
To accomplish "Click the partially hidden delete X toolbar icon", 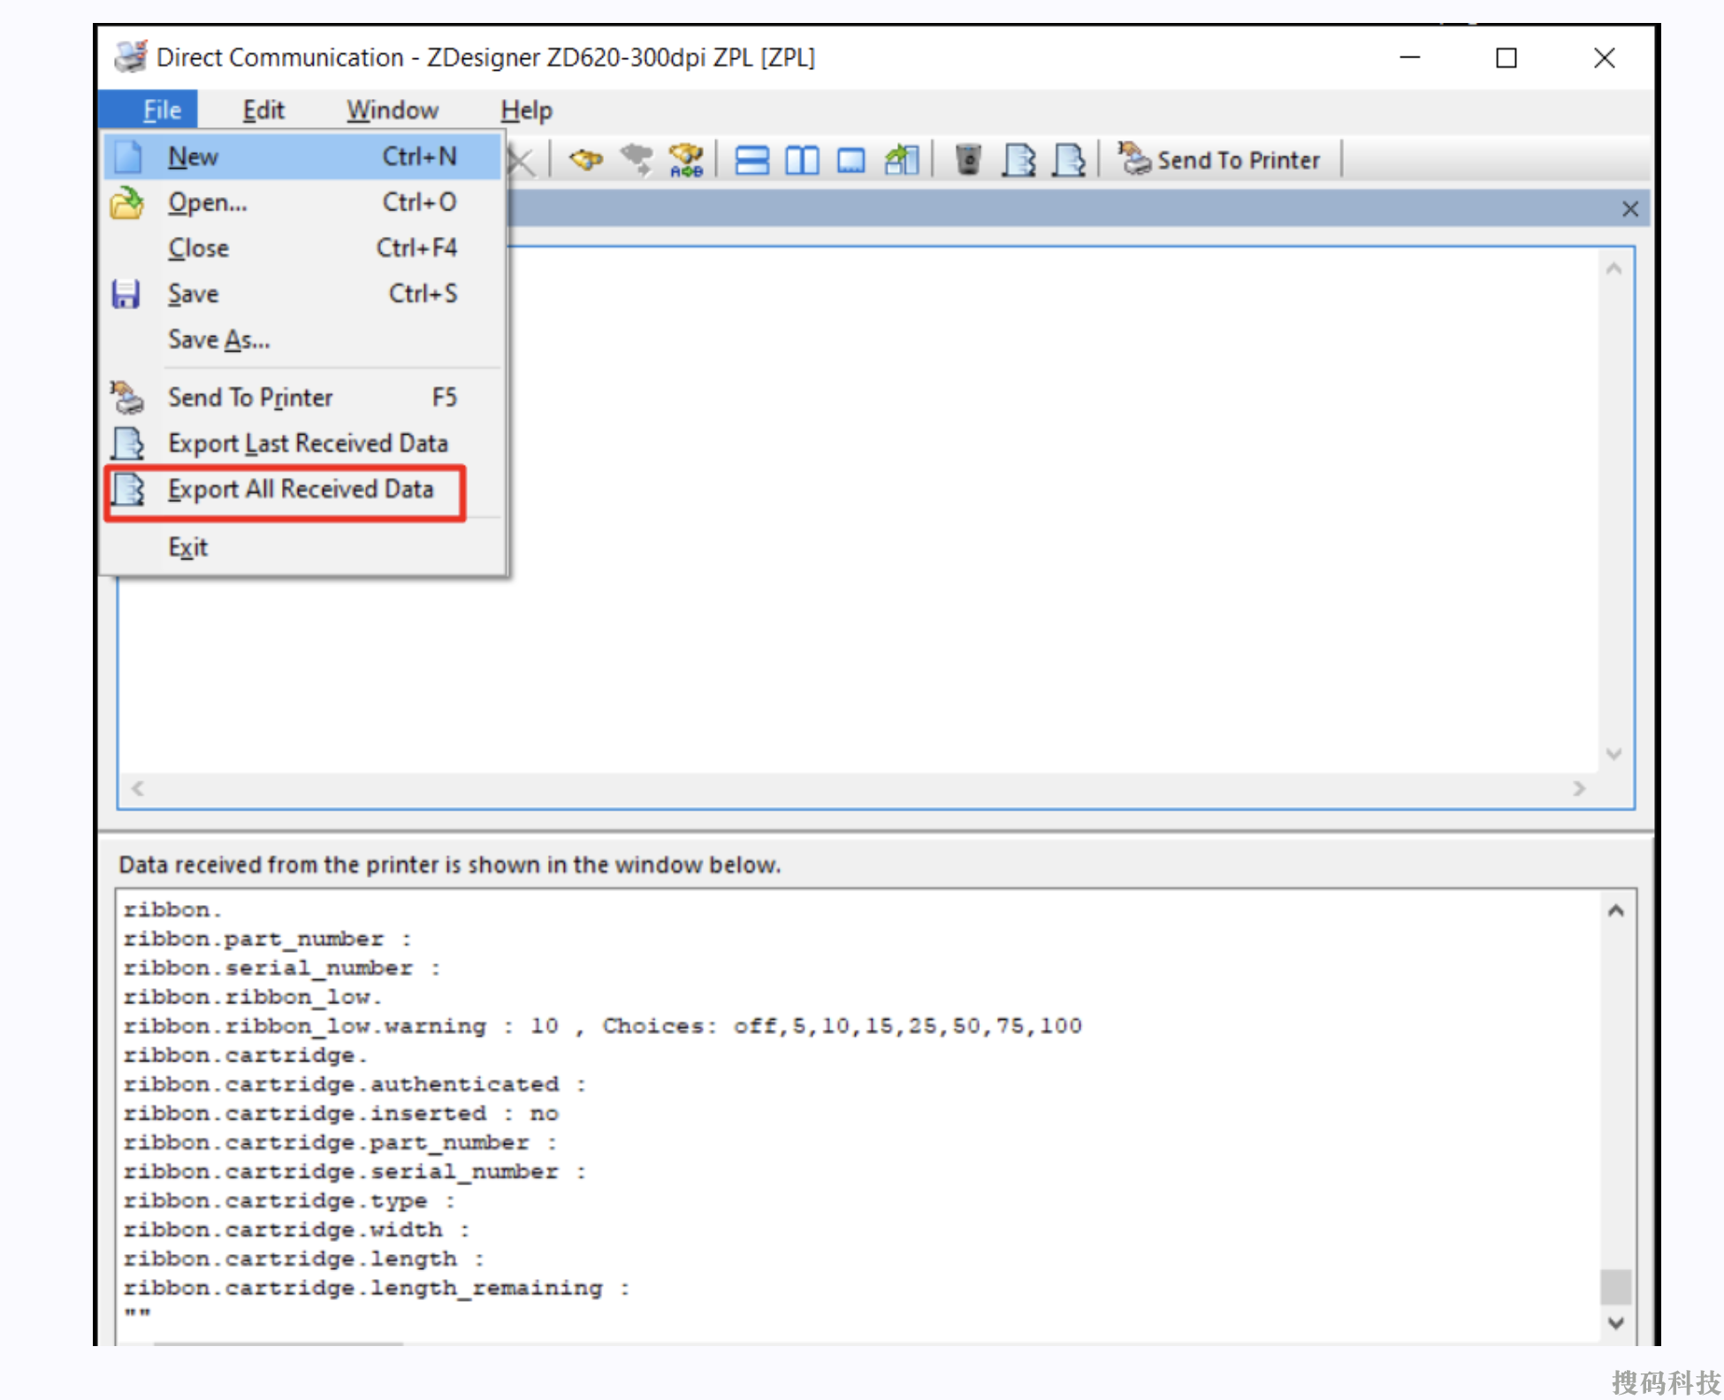I will (x=523, y=161).
